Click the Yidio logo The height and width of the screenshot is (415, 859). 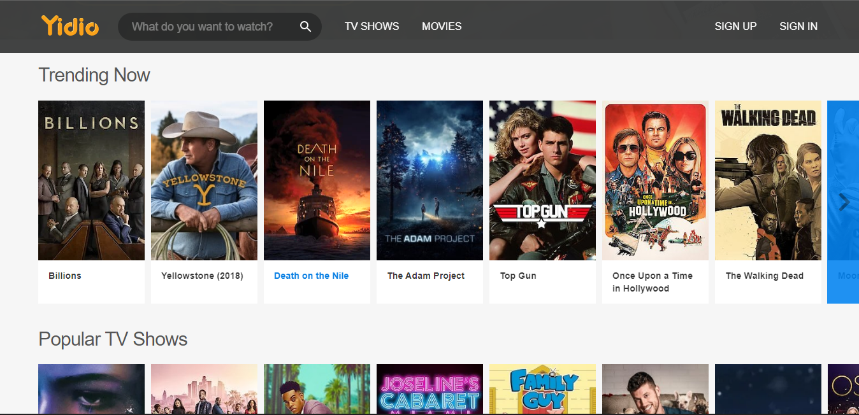tap(70, 26)
